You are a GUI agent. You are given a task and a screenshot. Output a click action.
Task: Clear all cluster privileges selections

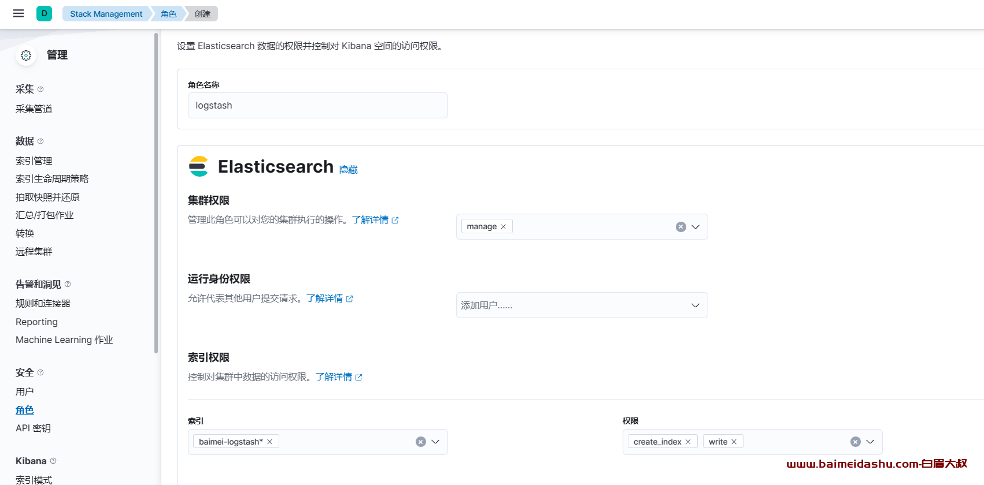point(680,227)
